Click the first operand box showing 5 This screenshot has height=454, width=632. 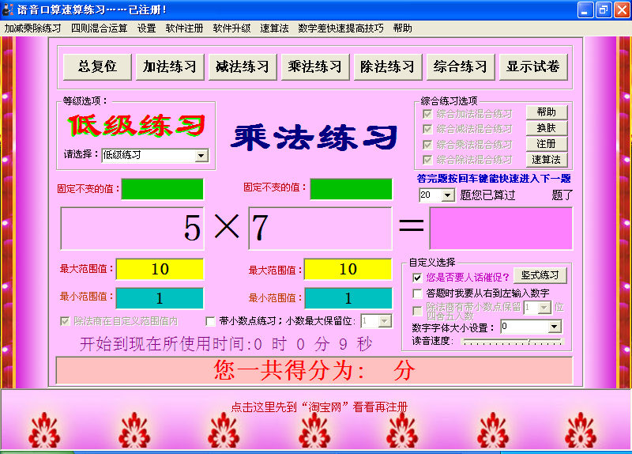[132, 229]
